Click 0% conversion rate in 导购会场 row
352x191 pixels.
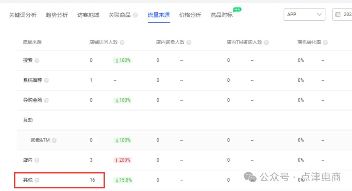[301, 100]
